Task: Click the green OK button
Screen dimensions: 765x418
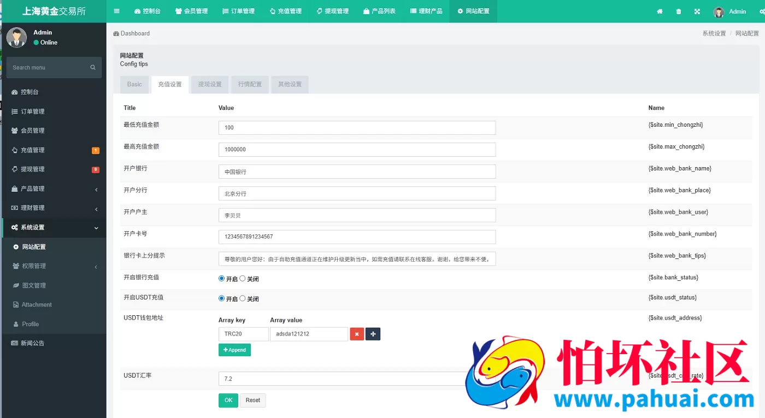Action: point(228,401)
